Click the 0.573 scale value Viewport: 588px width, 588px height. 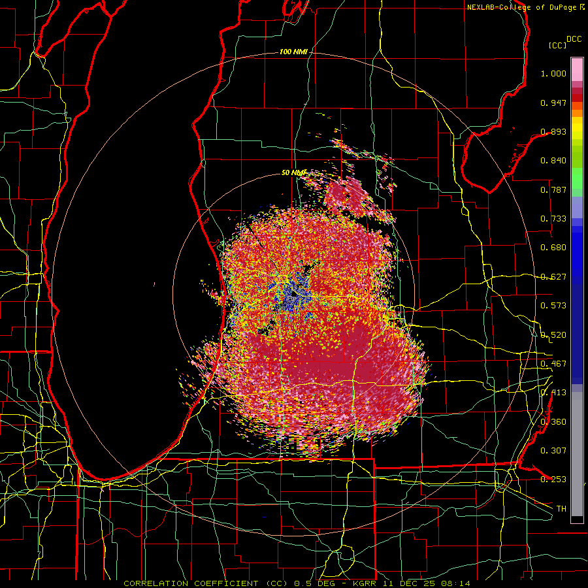[x=553, y=306]
